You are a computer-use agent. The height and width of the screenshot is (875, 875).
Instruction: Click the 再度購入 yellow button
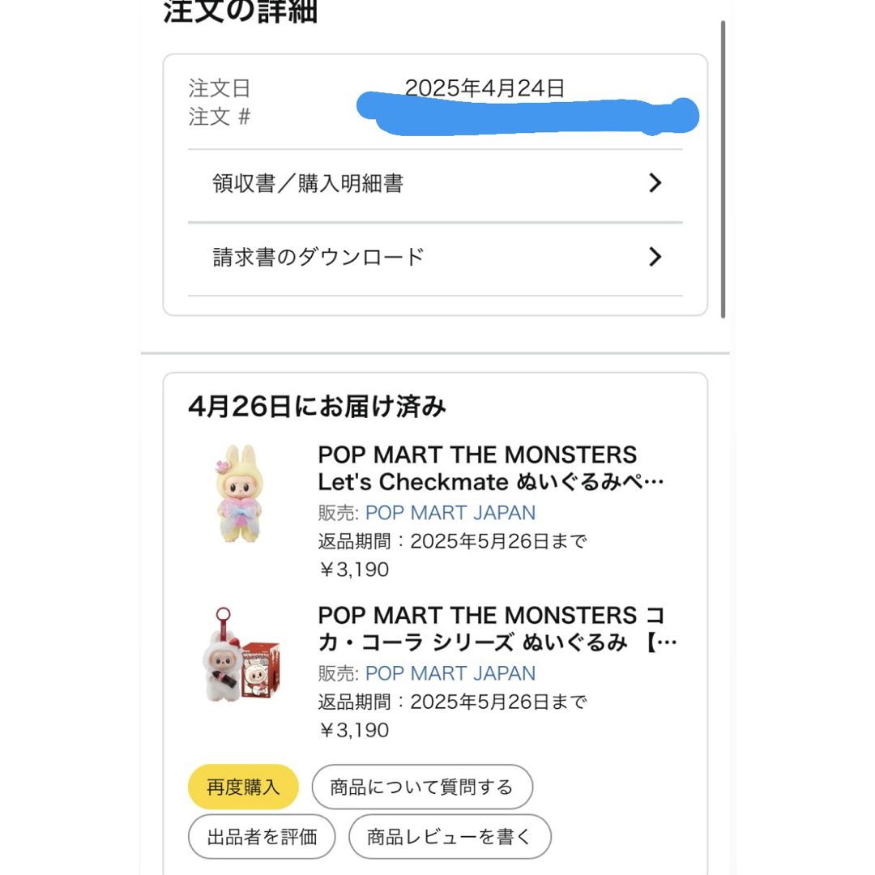243,787
